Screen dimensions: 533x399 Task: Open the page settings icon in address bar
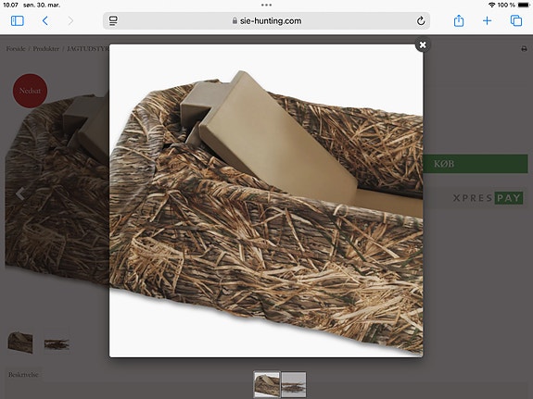[x=113, y=20]
